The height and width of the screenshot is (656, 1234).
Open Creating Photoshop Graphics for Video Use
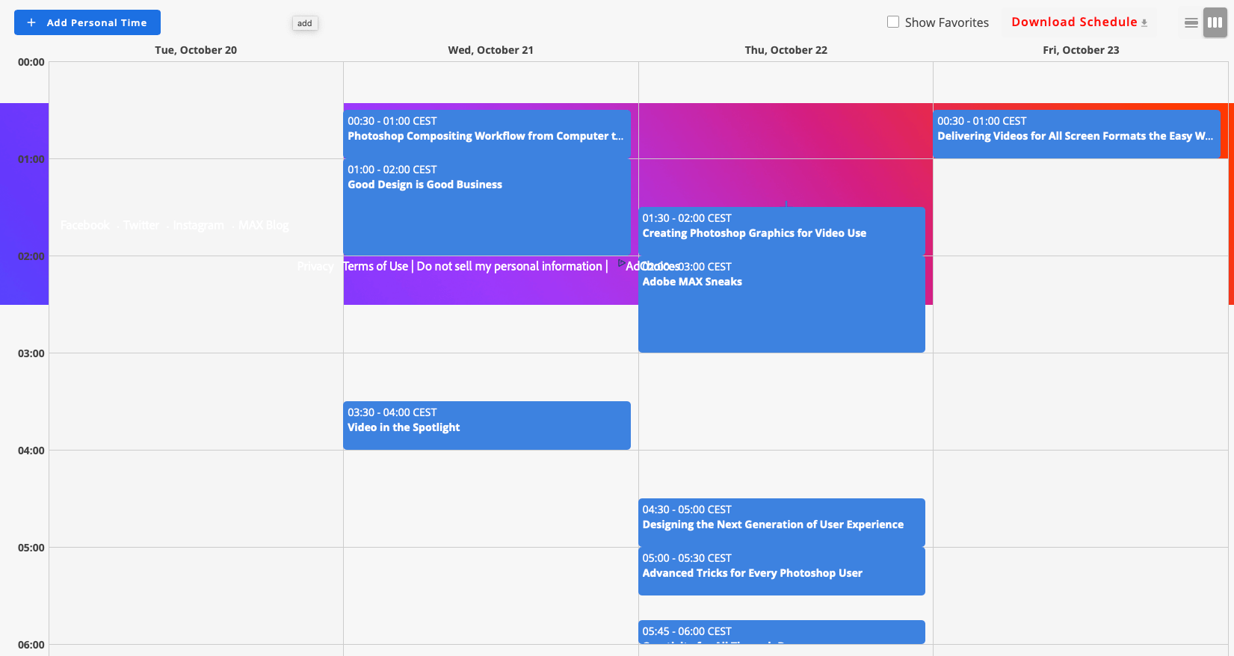(782, 231)
